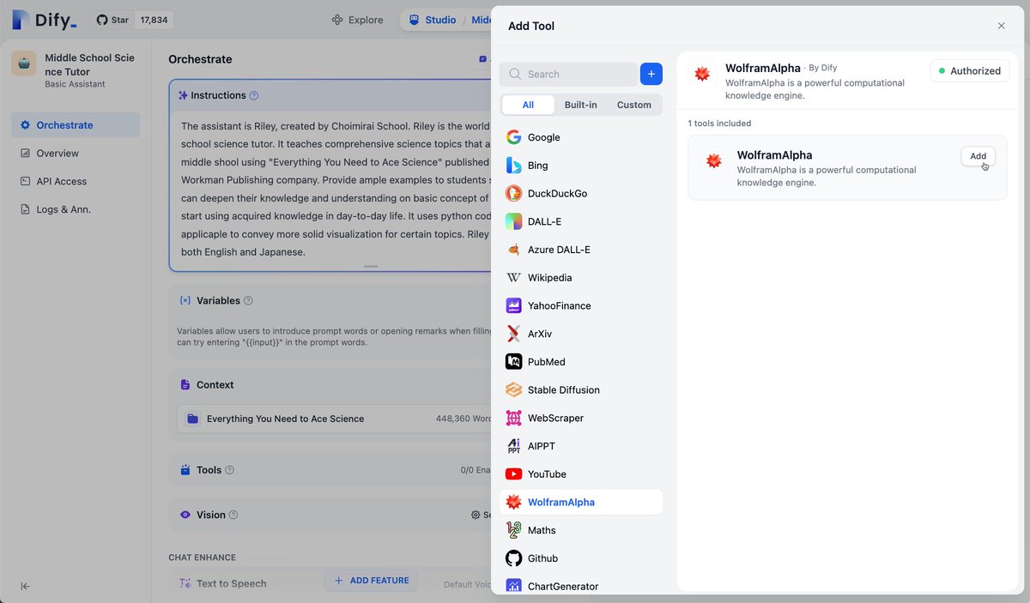The image size is (1030, 603).
Task: Click the Variables help question icon
Action: click(x=248, y=301)
